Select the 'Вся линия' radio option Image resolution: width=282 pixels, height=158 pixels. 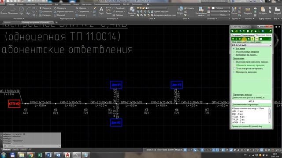[234, 49]
